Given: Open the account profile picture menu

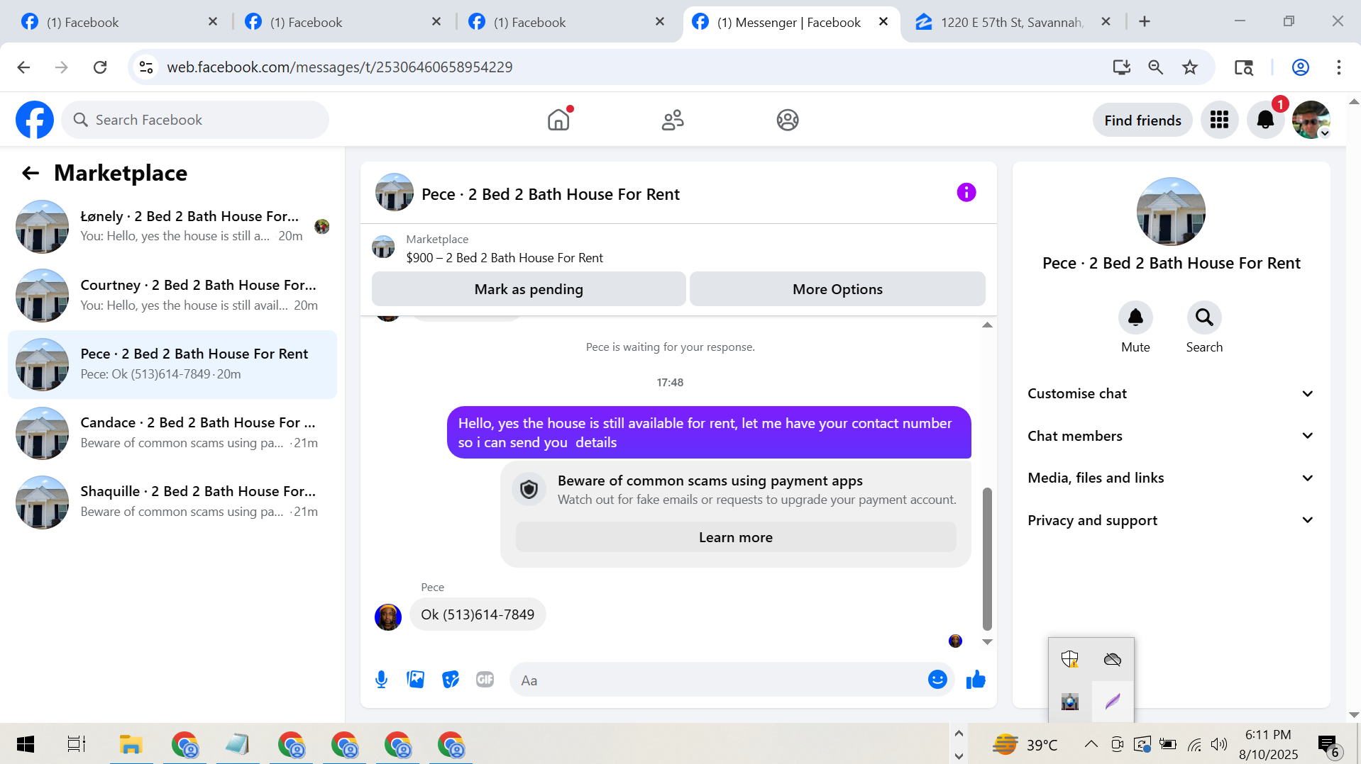Looking at the screenshot, I should tap(1311, 120).
